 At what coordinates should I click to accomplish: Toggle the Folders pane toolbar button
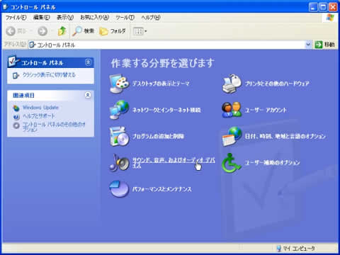pyautogui.click(x=113, y=31)
